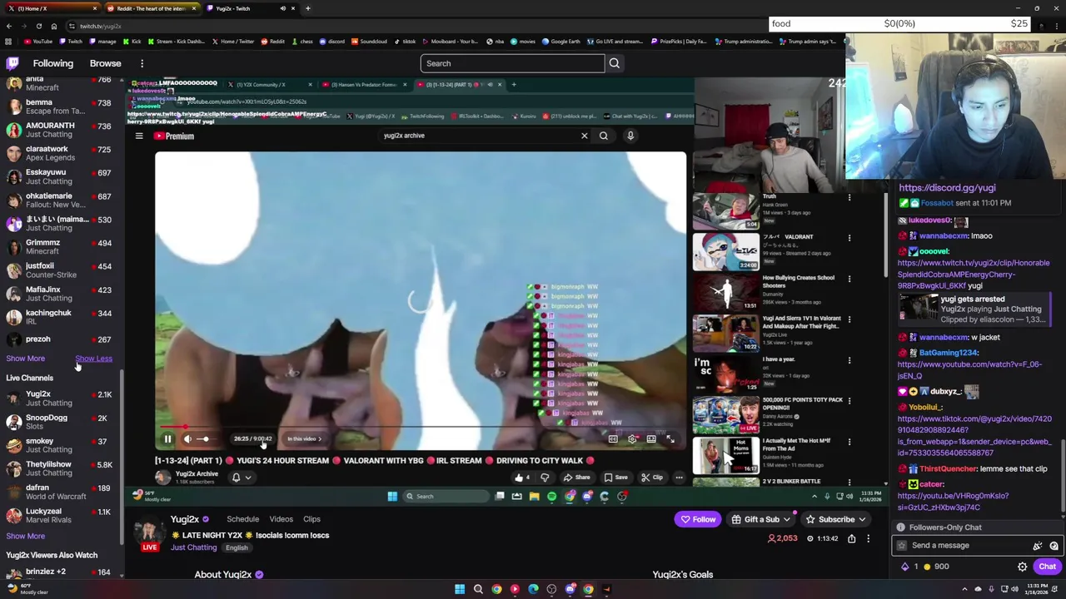The image size is (1066, 599).
Task: Click the YouTube like thumbs-up button
Action: [522, 478]
